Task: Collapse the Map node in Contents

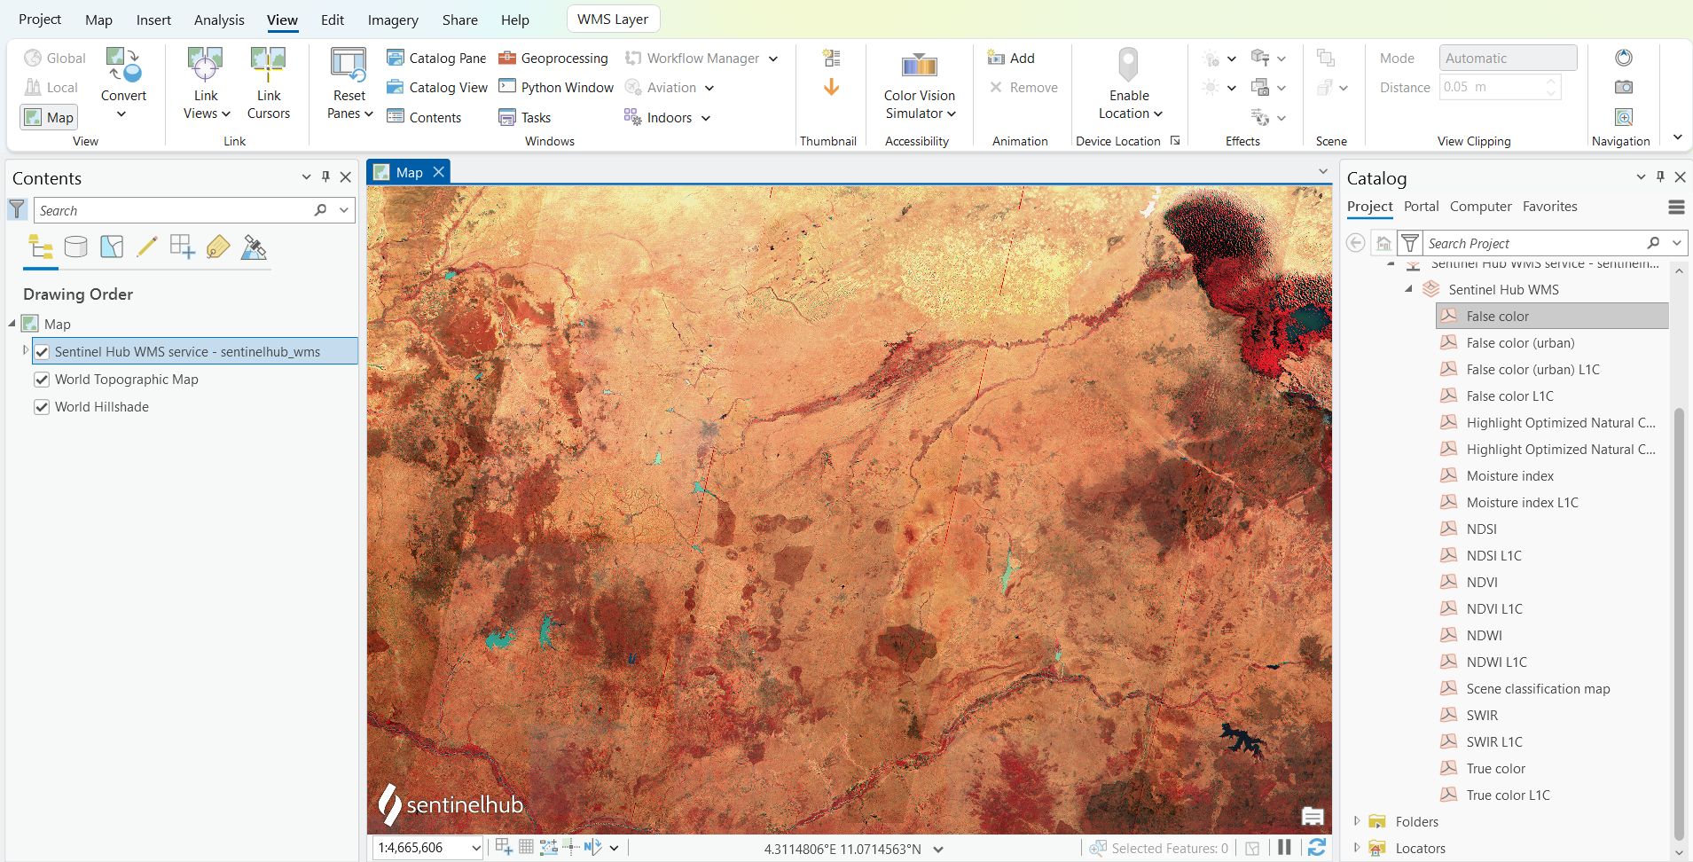Action: point(12,324)
